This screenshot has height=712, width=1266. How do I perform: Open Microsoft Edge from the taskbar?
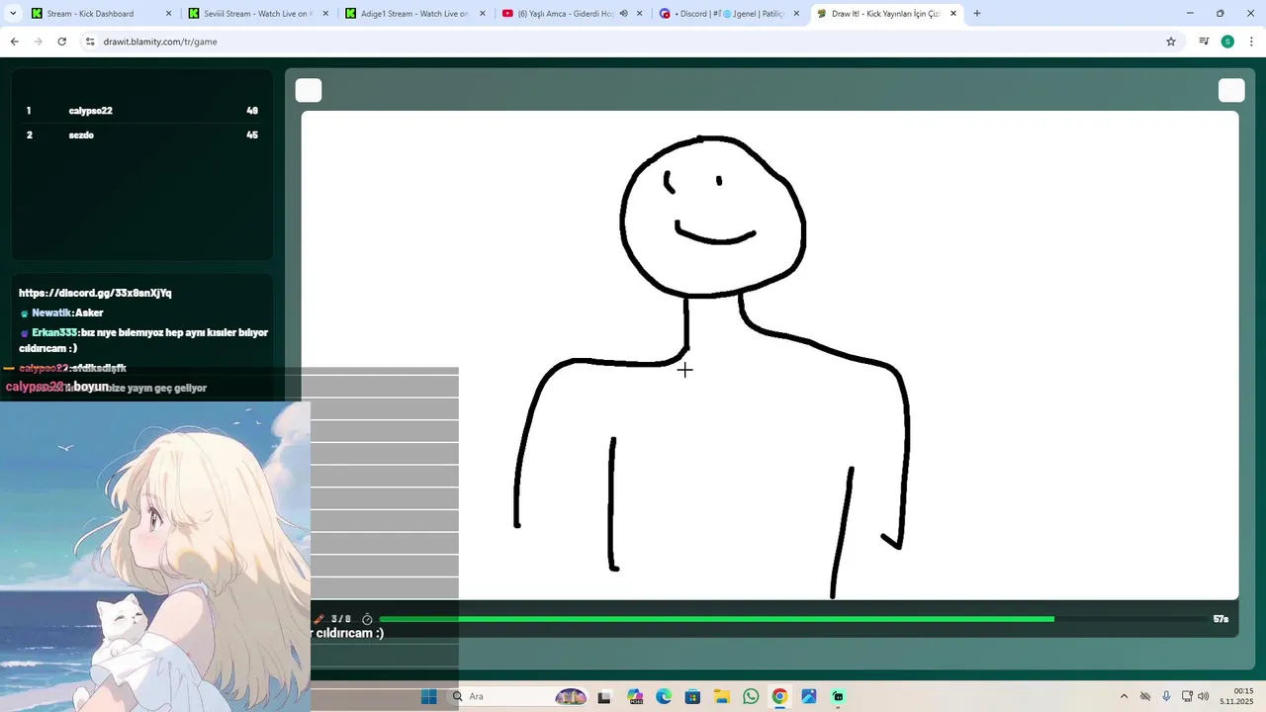point(664,696)
